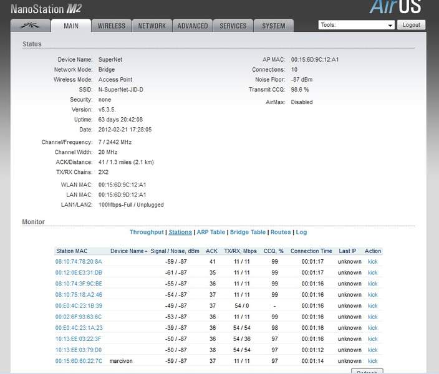
Task: Open the SYSTEM tab
Action: pos(274,26)
